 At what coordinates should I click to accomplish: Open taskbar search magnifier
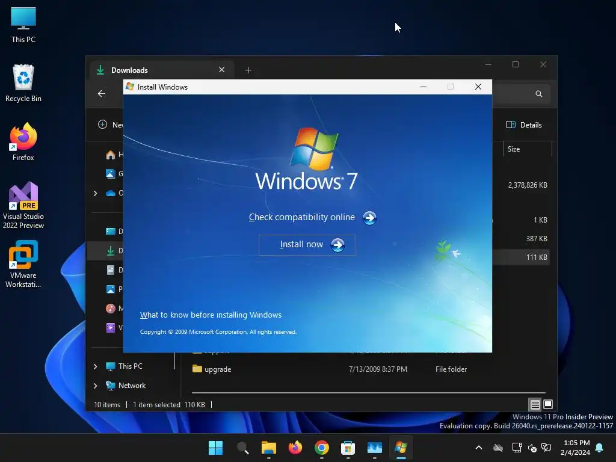(x=242, y=448)
